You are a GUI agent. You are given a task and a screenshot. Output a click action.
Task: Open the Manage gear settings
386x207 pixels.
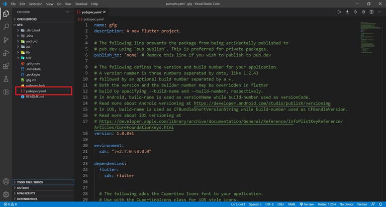[6, 194]
